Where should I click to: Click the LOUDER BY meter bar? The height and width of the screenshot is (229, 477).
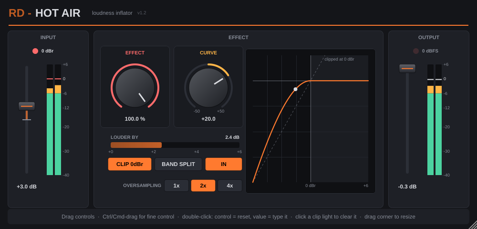(175, 145)
